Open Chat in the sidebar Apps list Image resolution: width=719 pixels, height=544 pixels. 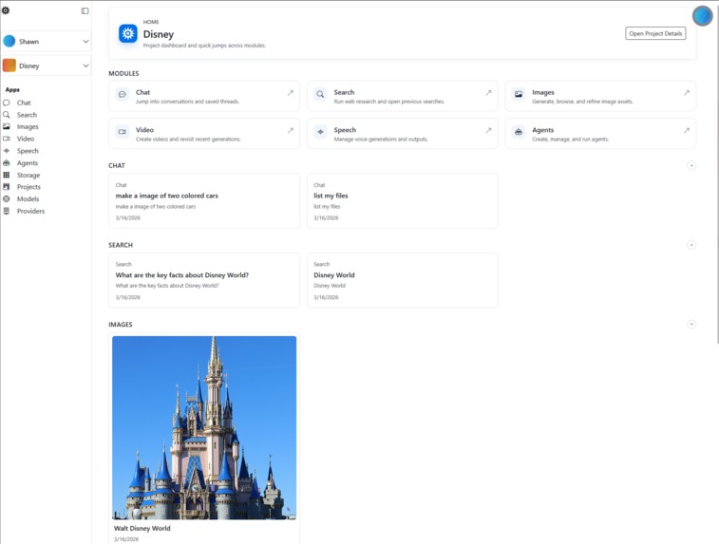point(24,103)
